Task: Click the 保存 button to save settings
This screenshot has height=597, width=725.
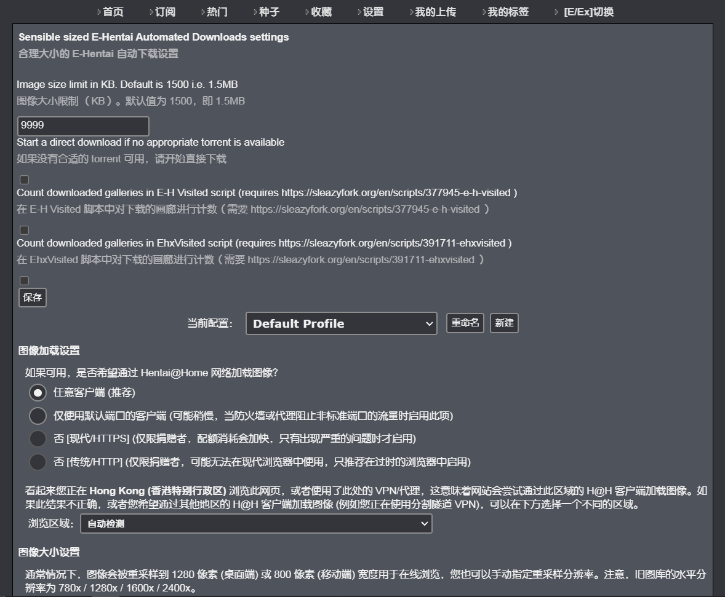Action: pos(32,298)
